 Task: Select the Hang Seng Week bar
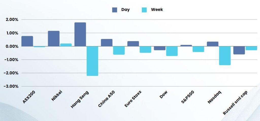click(x=92, y=61)
